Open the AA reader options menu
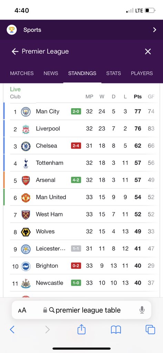Image resolution: width=163 pixels, height=353 pixels. point(22,310)
